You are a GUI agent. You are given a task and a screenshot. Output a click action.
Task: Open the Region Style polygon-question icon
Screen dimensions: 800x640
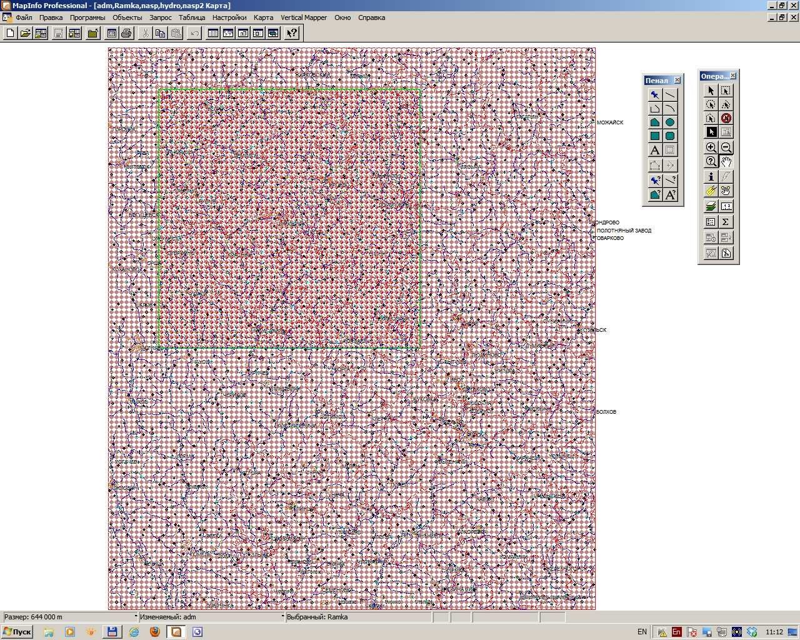(x=655, y=195)
